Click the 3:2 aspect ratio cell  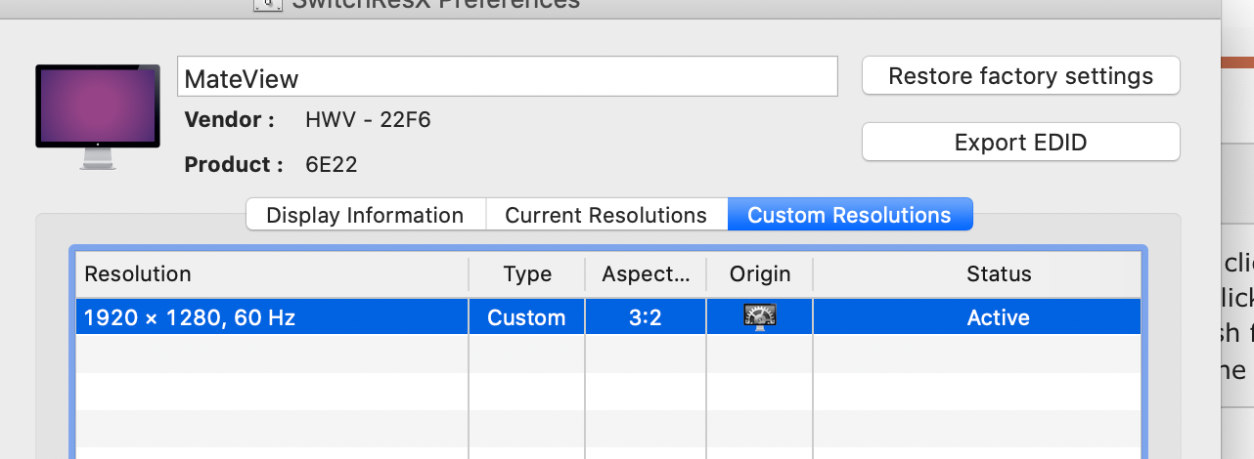(x=646, y=317)
